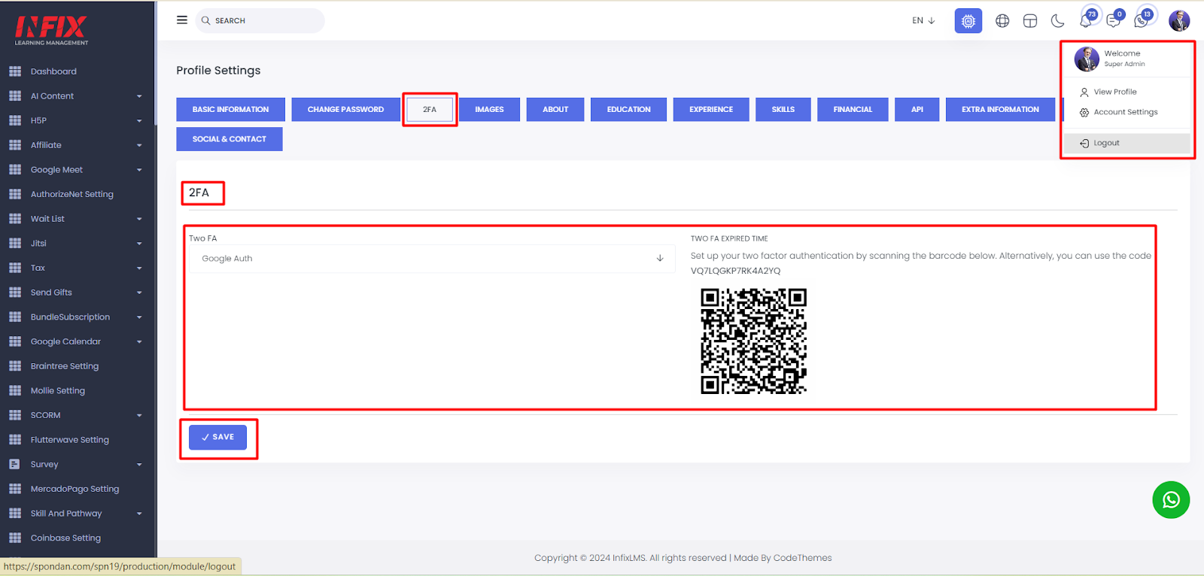The height and width of the screenshot is (576, 1204).
Task: Open Coinbase Setting in sidebar
Action: [65, 538]
